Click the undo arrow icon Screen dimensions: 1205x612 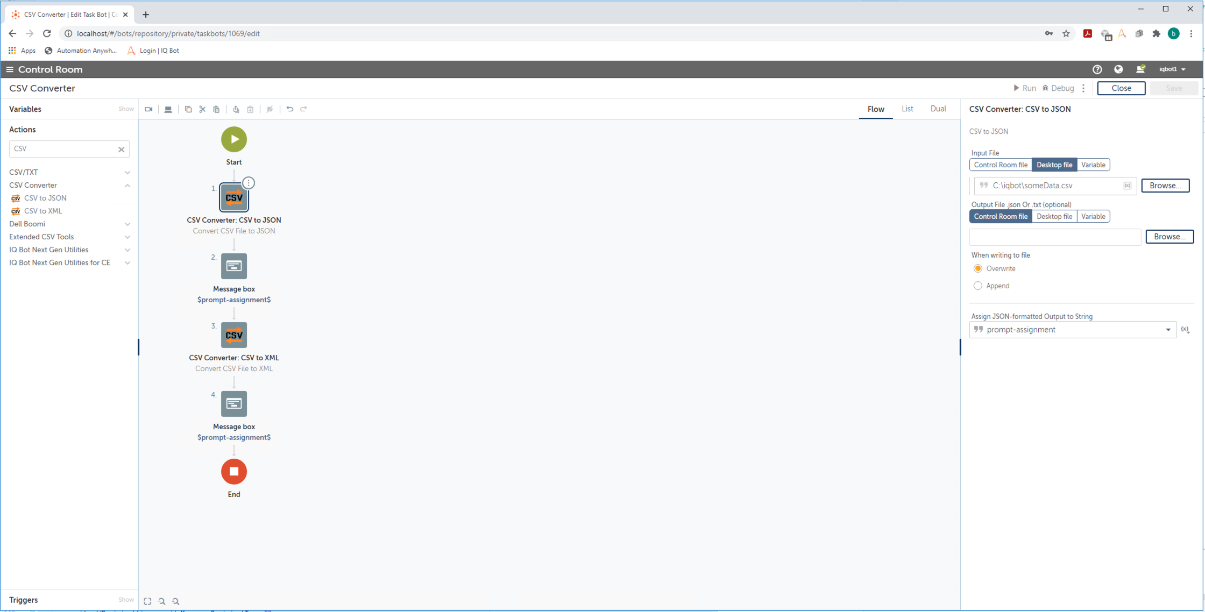[x=290, y=109]
